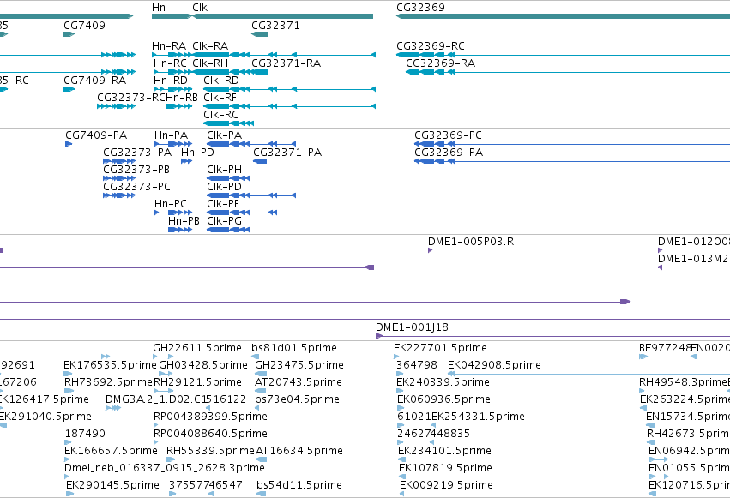The image size is (730, 498).
Task: Click the RH73692.5prime EST
Action: tap(108, 382)
